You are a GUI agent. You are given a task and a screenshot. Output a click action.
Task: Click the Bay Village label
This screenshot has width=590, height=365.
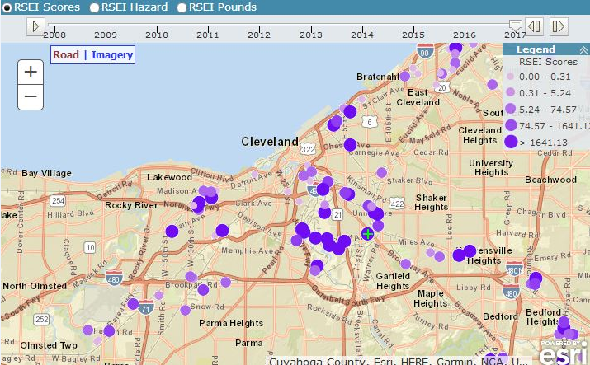pyautogui.click(x=46, y=173)
